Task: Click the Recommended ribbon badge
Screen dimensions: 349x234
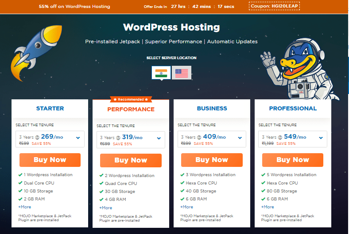Action: [131, 99]
